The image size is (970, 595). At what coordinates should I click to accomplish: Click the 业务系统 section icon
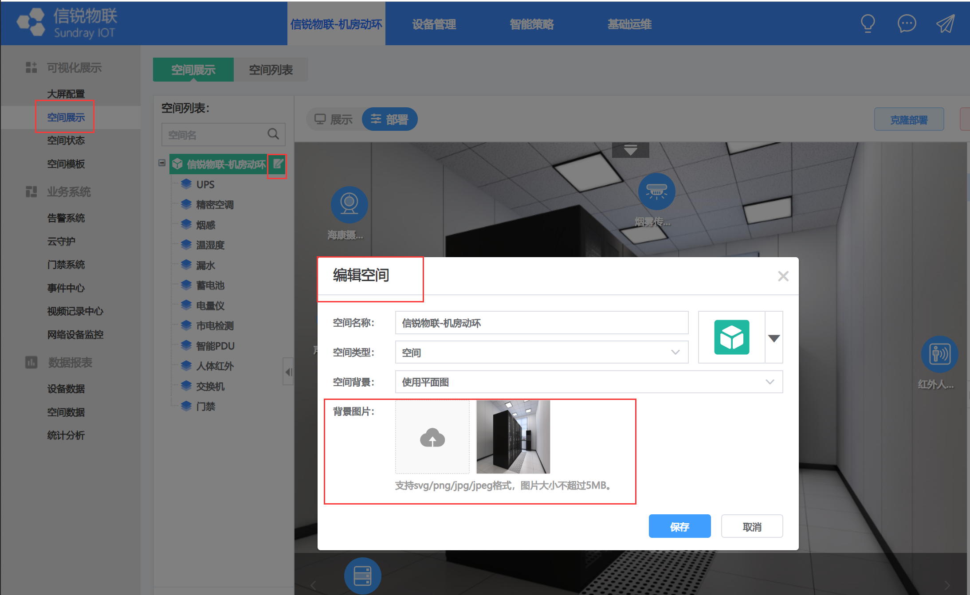click(31, 192)
